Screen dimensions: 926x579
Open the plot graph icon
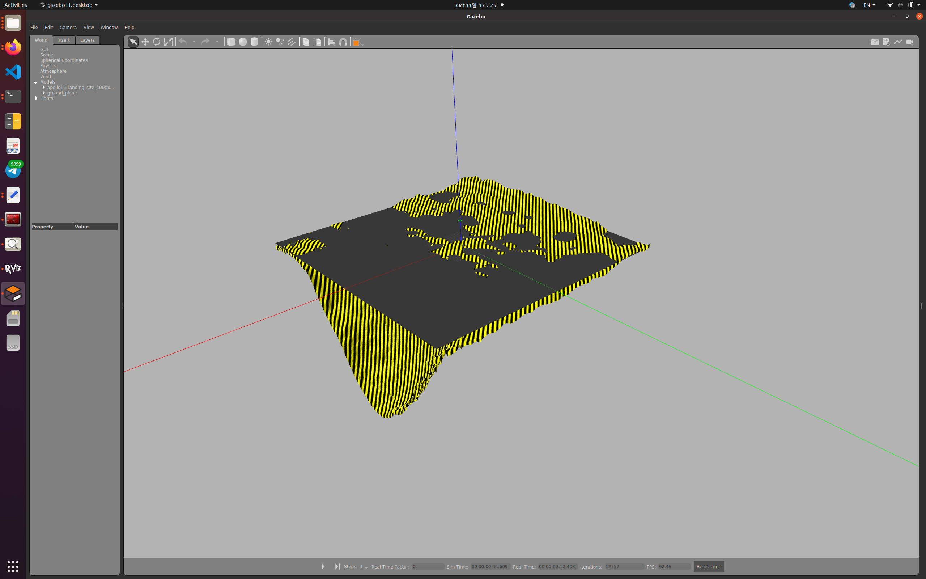coord(898,42)
